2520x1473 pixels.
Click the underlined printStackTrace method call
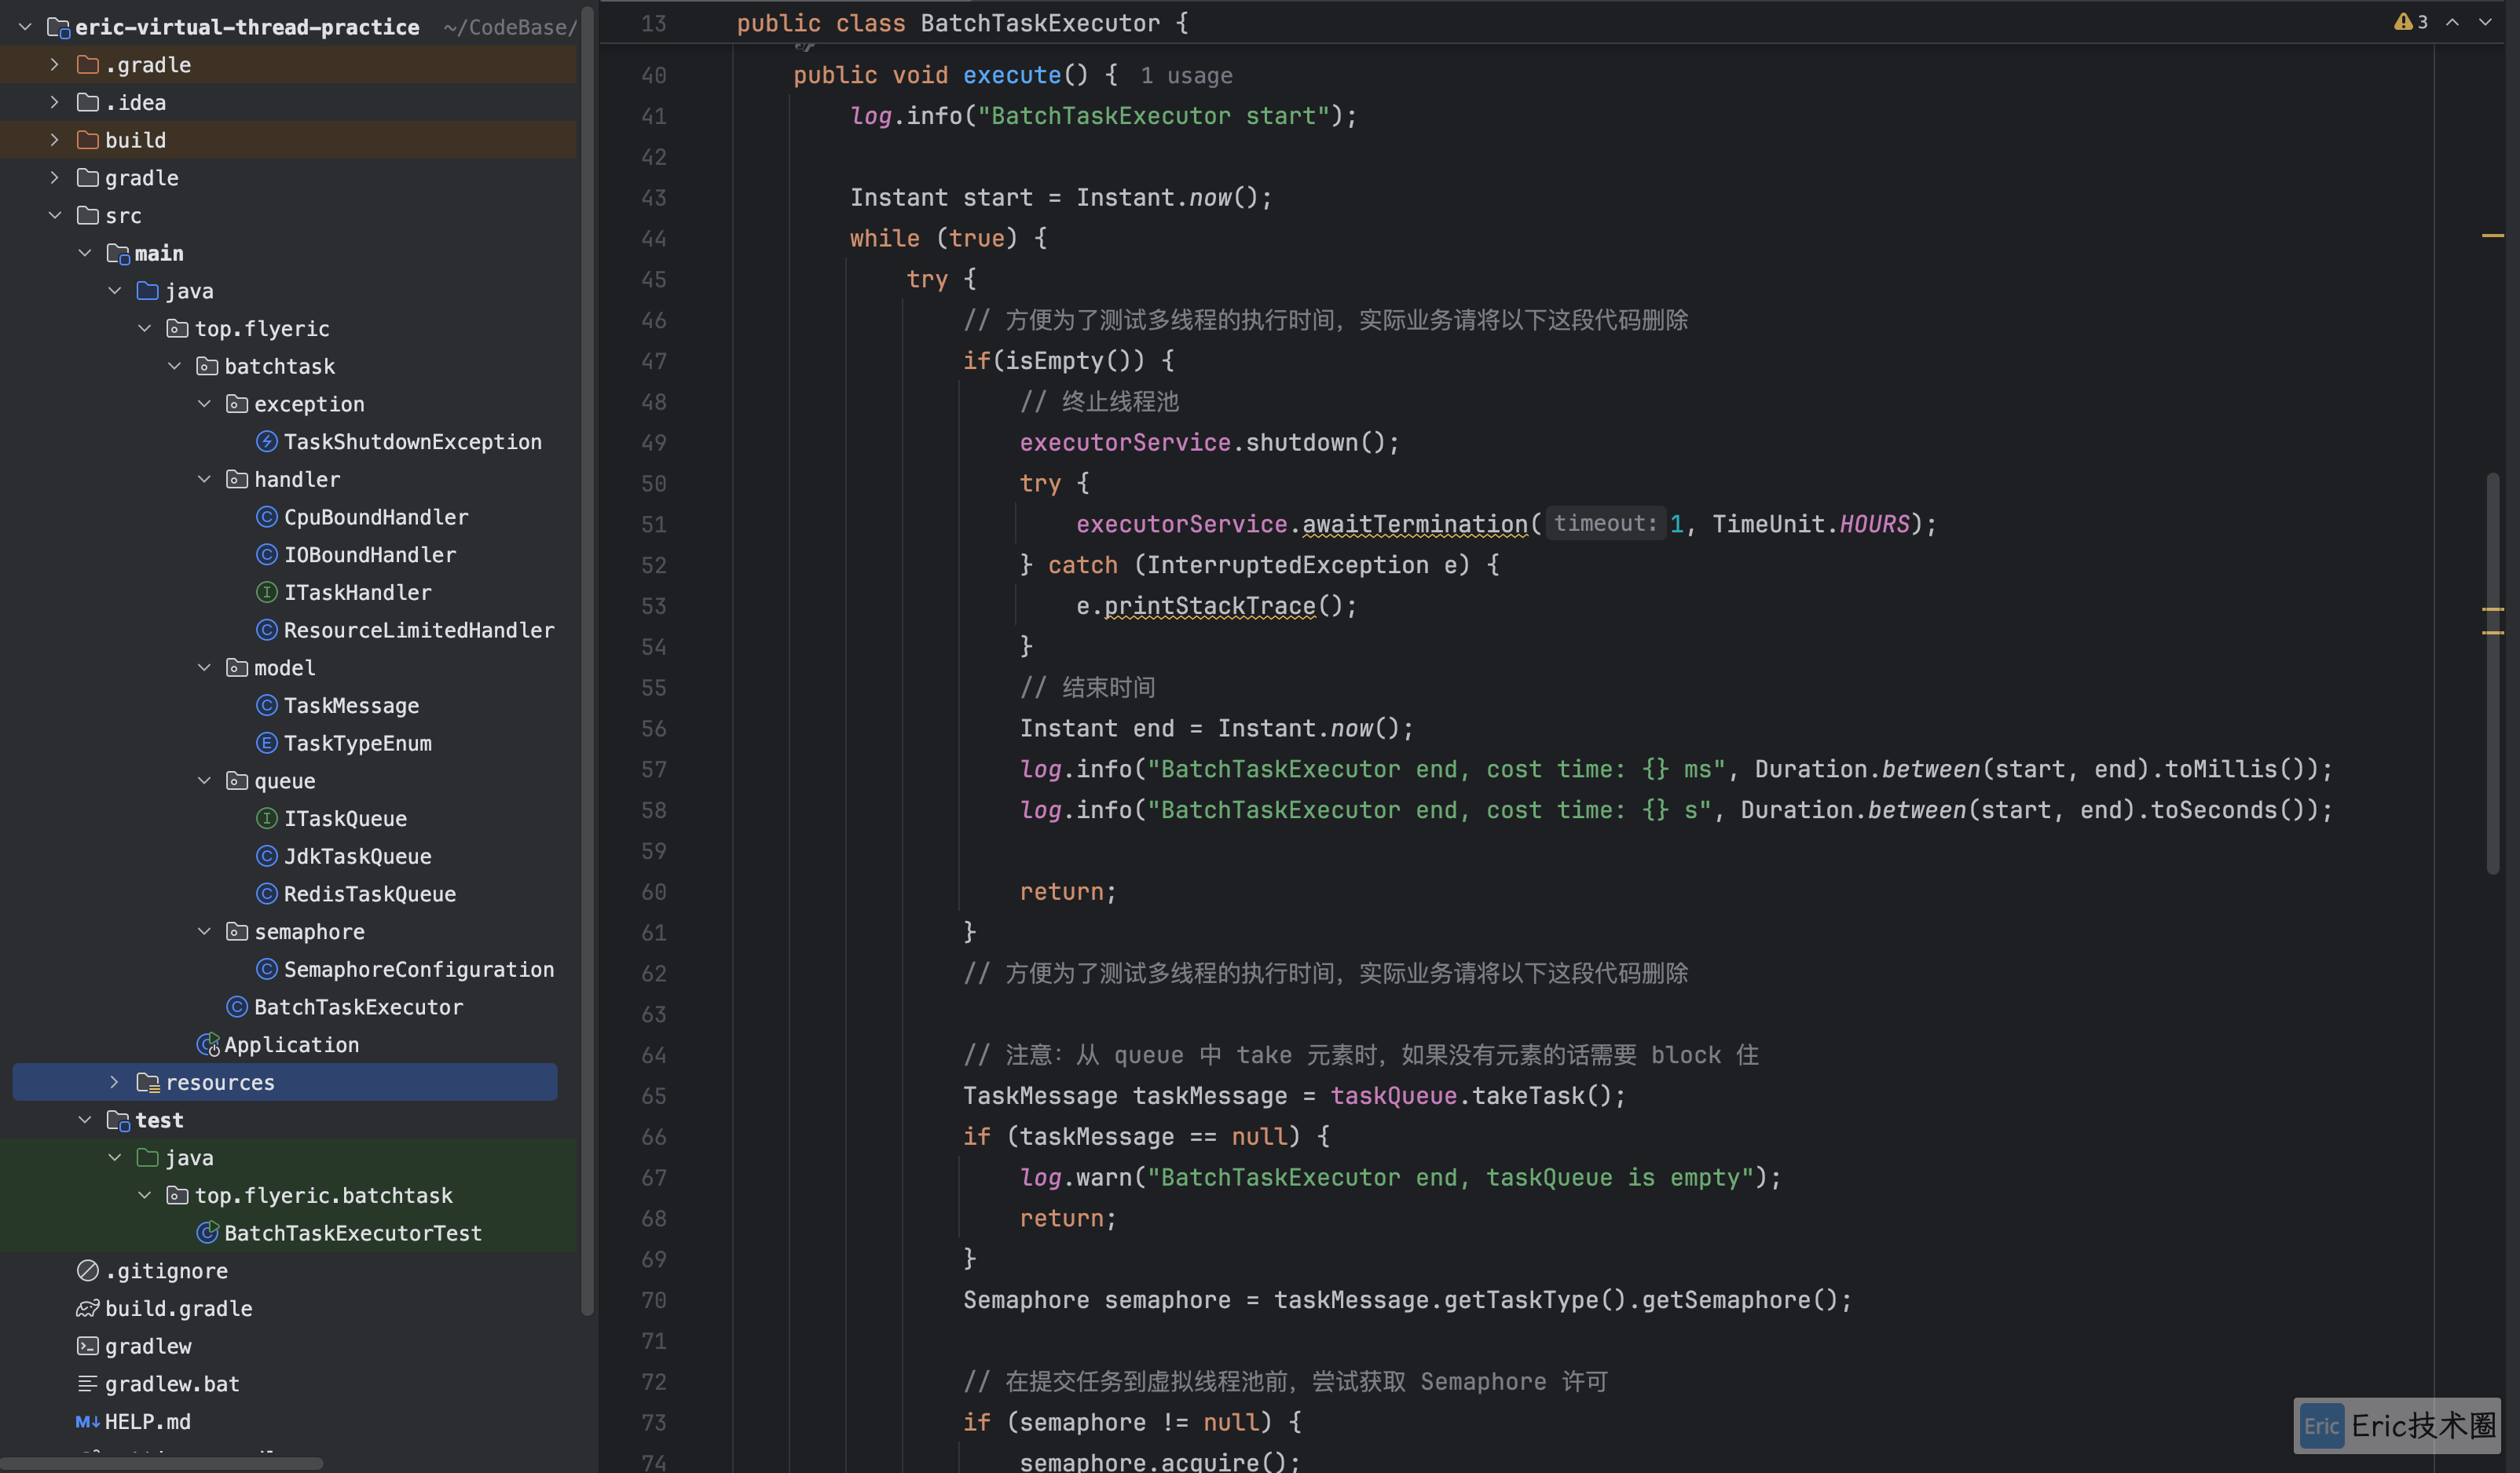click(x=1210, y=605)
